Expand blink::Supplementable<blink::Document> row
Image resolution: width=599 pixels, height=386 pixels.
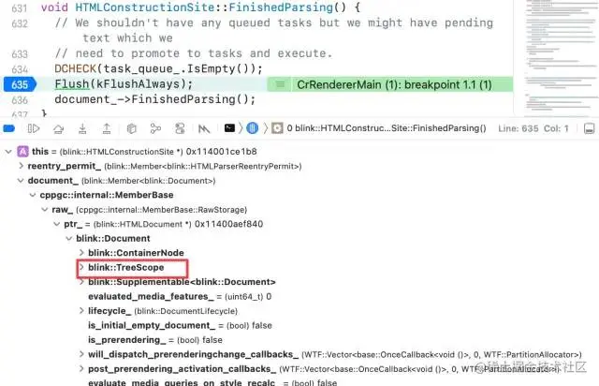(x=81, y=282)
